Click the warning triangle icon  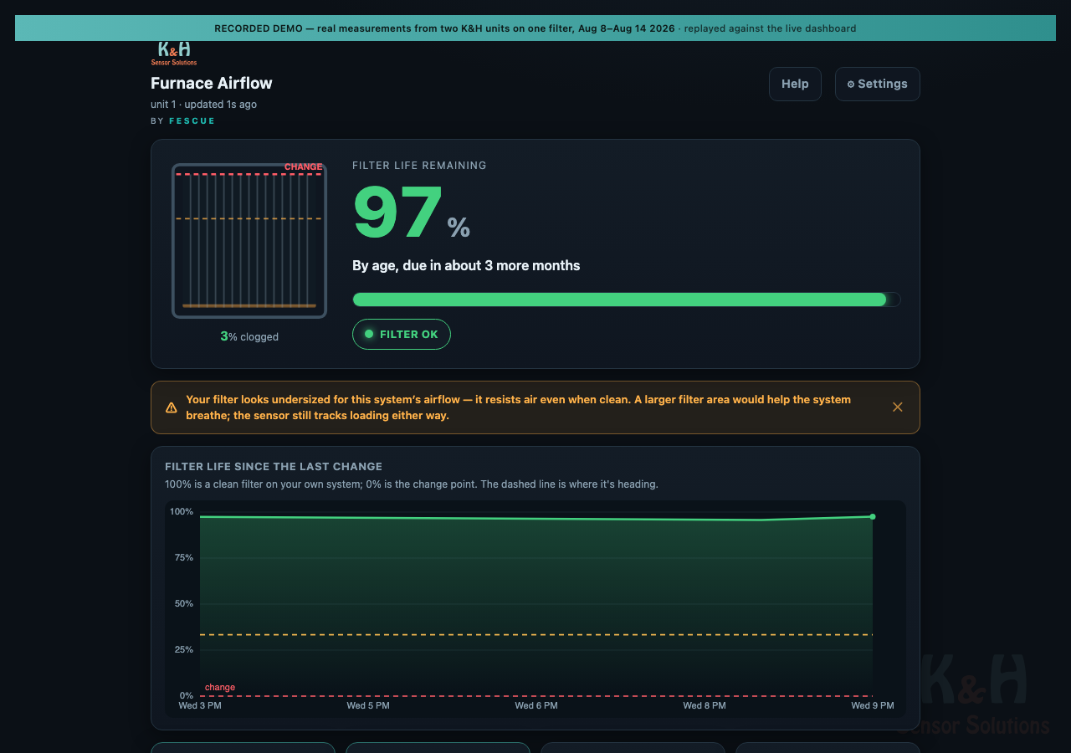click(172, 407)
